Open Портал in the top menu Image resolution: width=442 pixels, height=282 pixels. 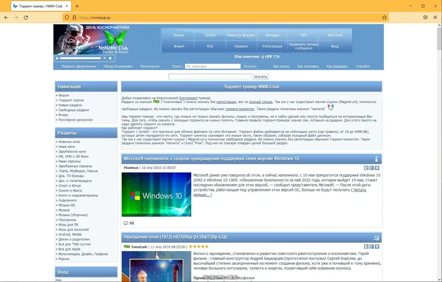pyautogui.click(x=178, y=35)
